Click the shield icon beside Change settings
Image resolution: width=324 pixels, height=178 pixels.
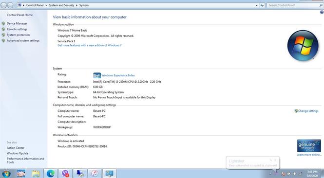pos(296,111)
